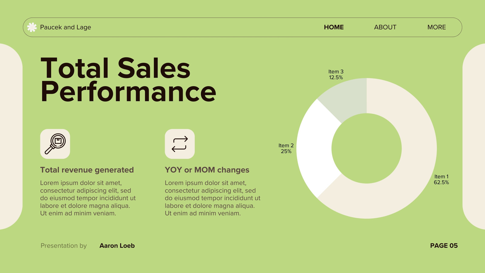
Task: Go to the ABOUT navigation item
Action: [x=385, y=27]
